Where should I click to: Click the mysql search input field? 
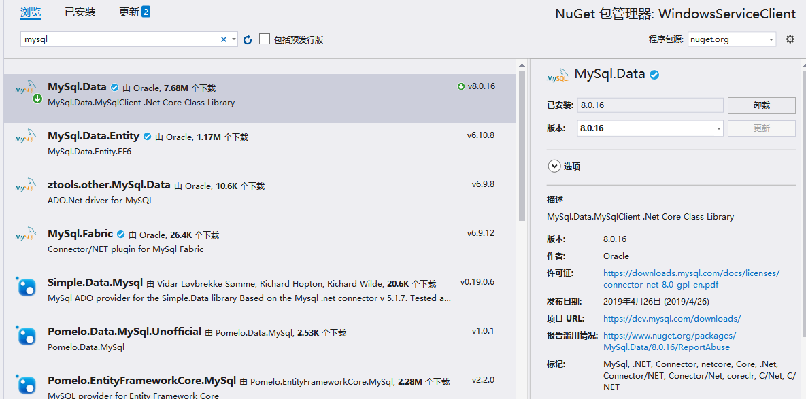121,39
